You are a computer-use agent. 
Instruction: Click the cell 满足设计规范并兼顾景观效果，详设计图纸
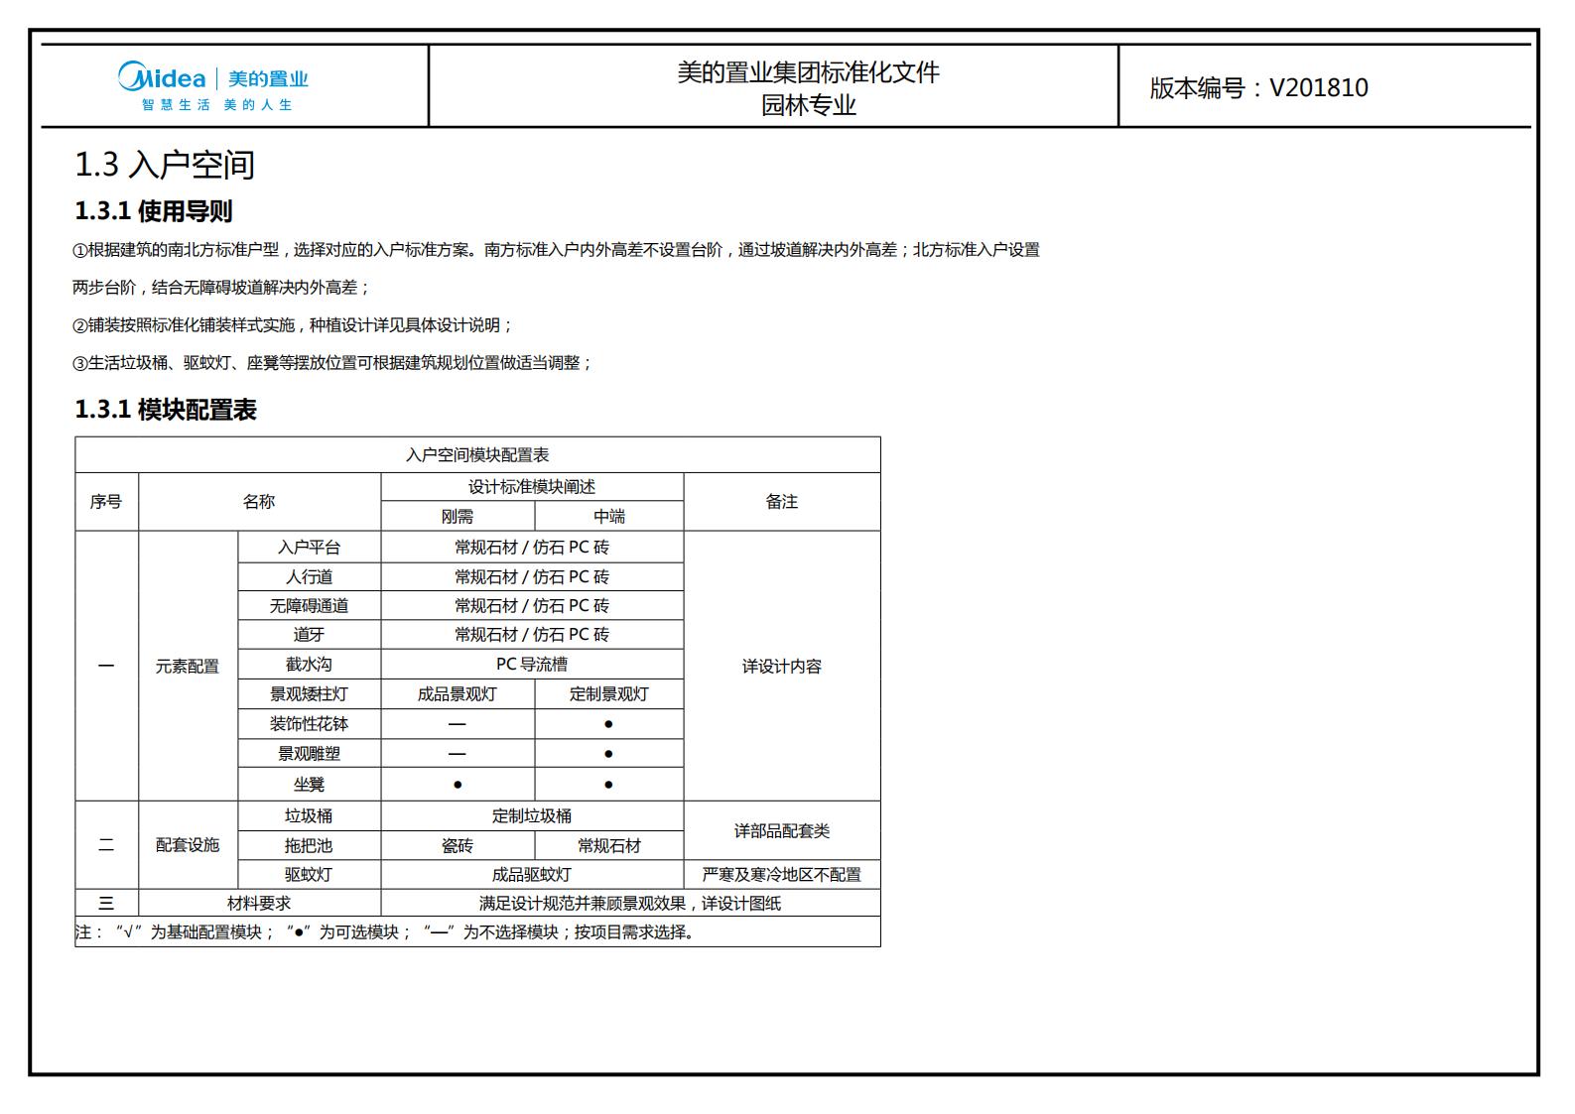[x=630, y=904]
